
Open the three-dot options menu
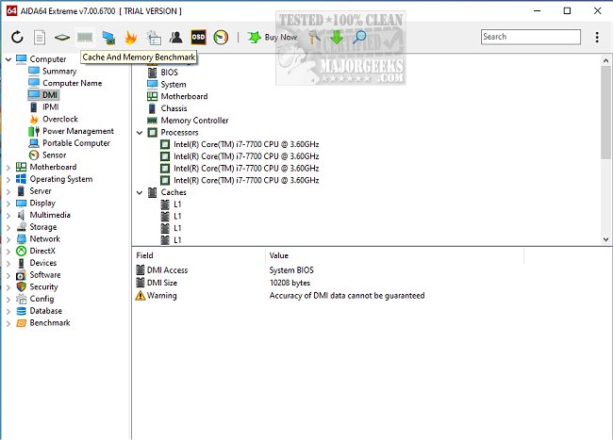(x=597, y=37)
